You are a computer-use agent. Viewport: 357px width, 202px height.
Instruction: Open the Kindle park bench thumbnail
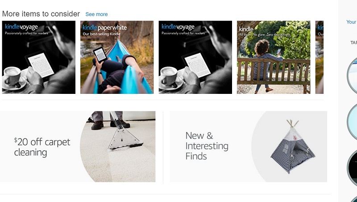click(x=274, y=57)
